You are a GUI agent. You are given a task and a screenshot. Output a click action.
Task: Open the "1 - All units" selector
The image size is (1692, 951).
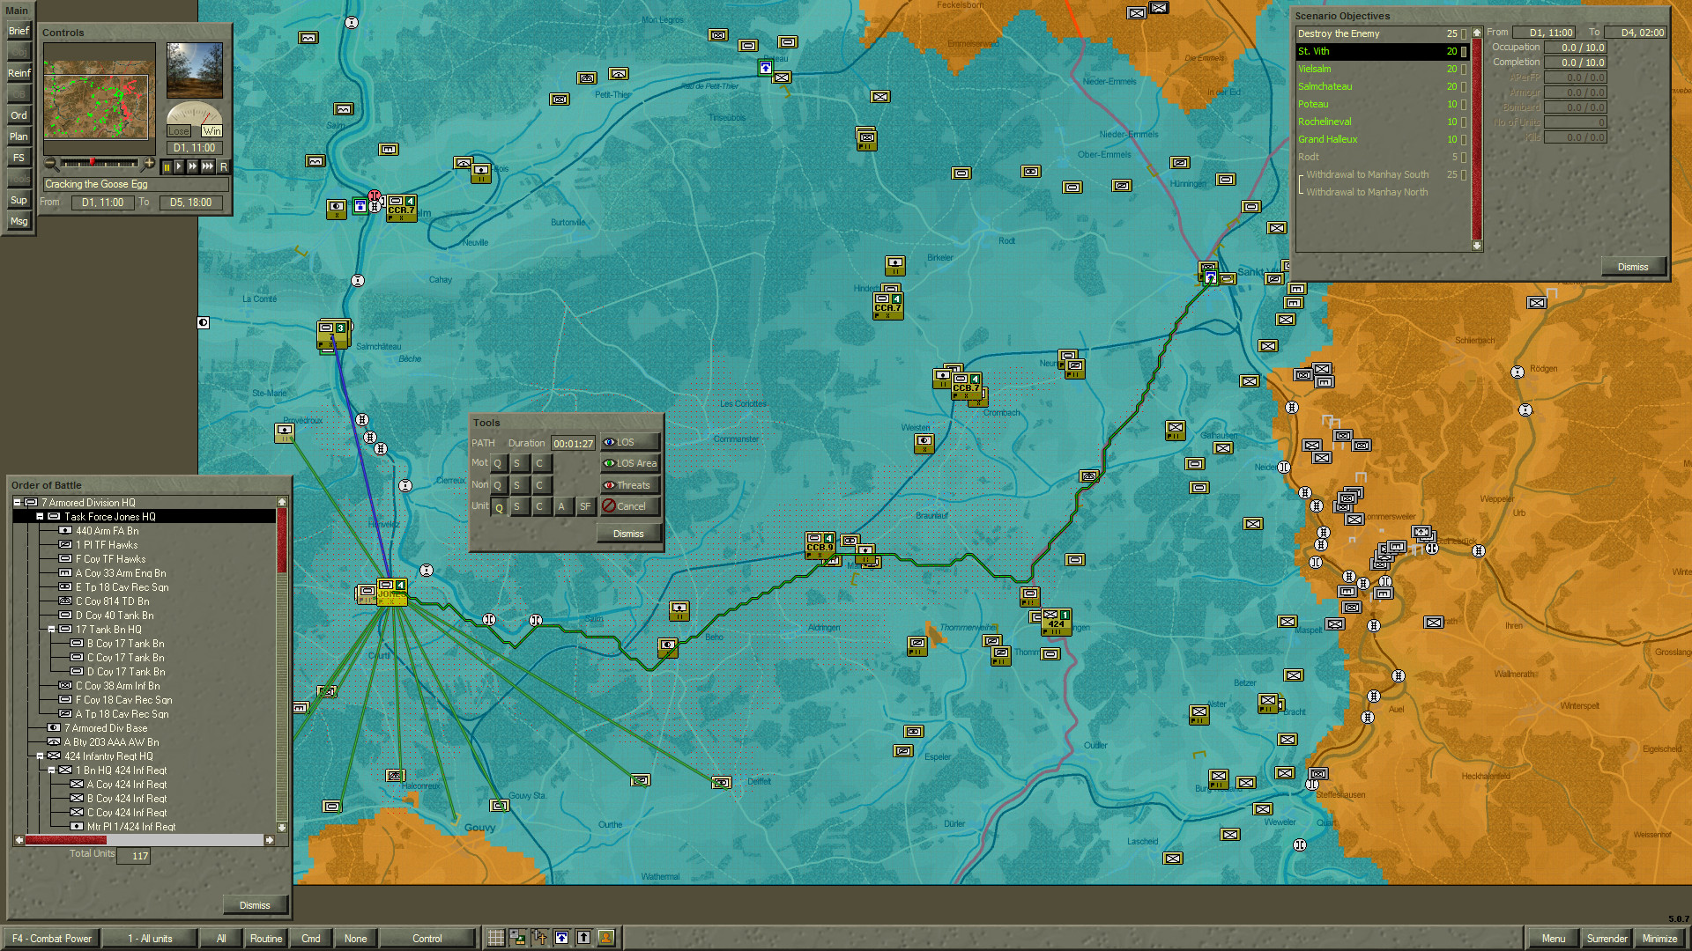(150, 938)
